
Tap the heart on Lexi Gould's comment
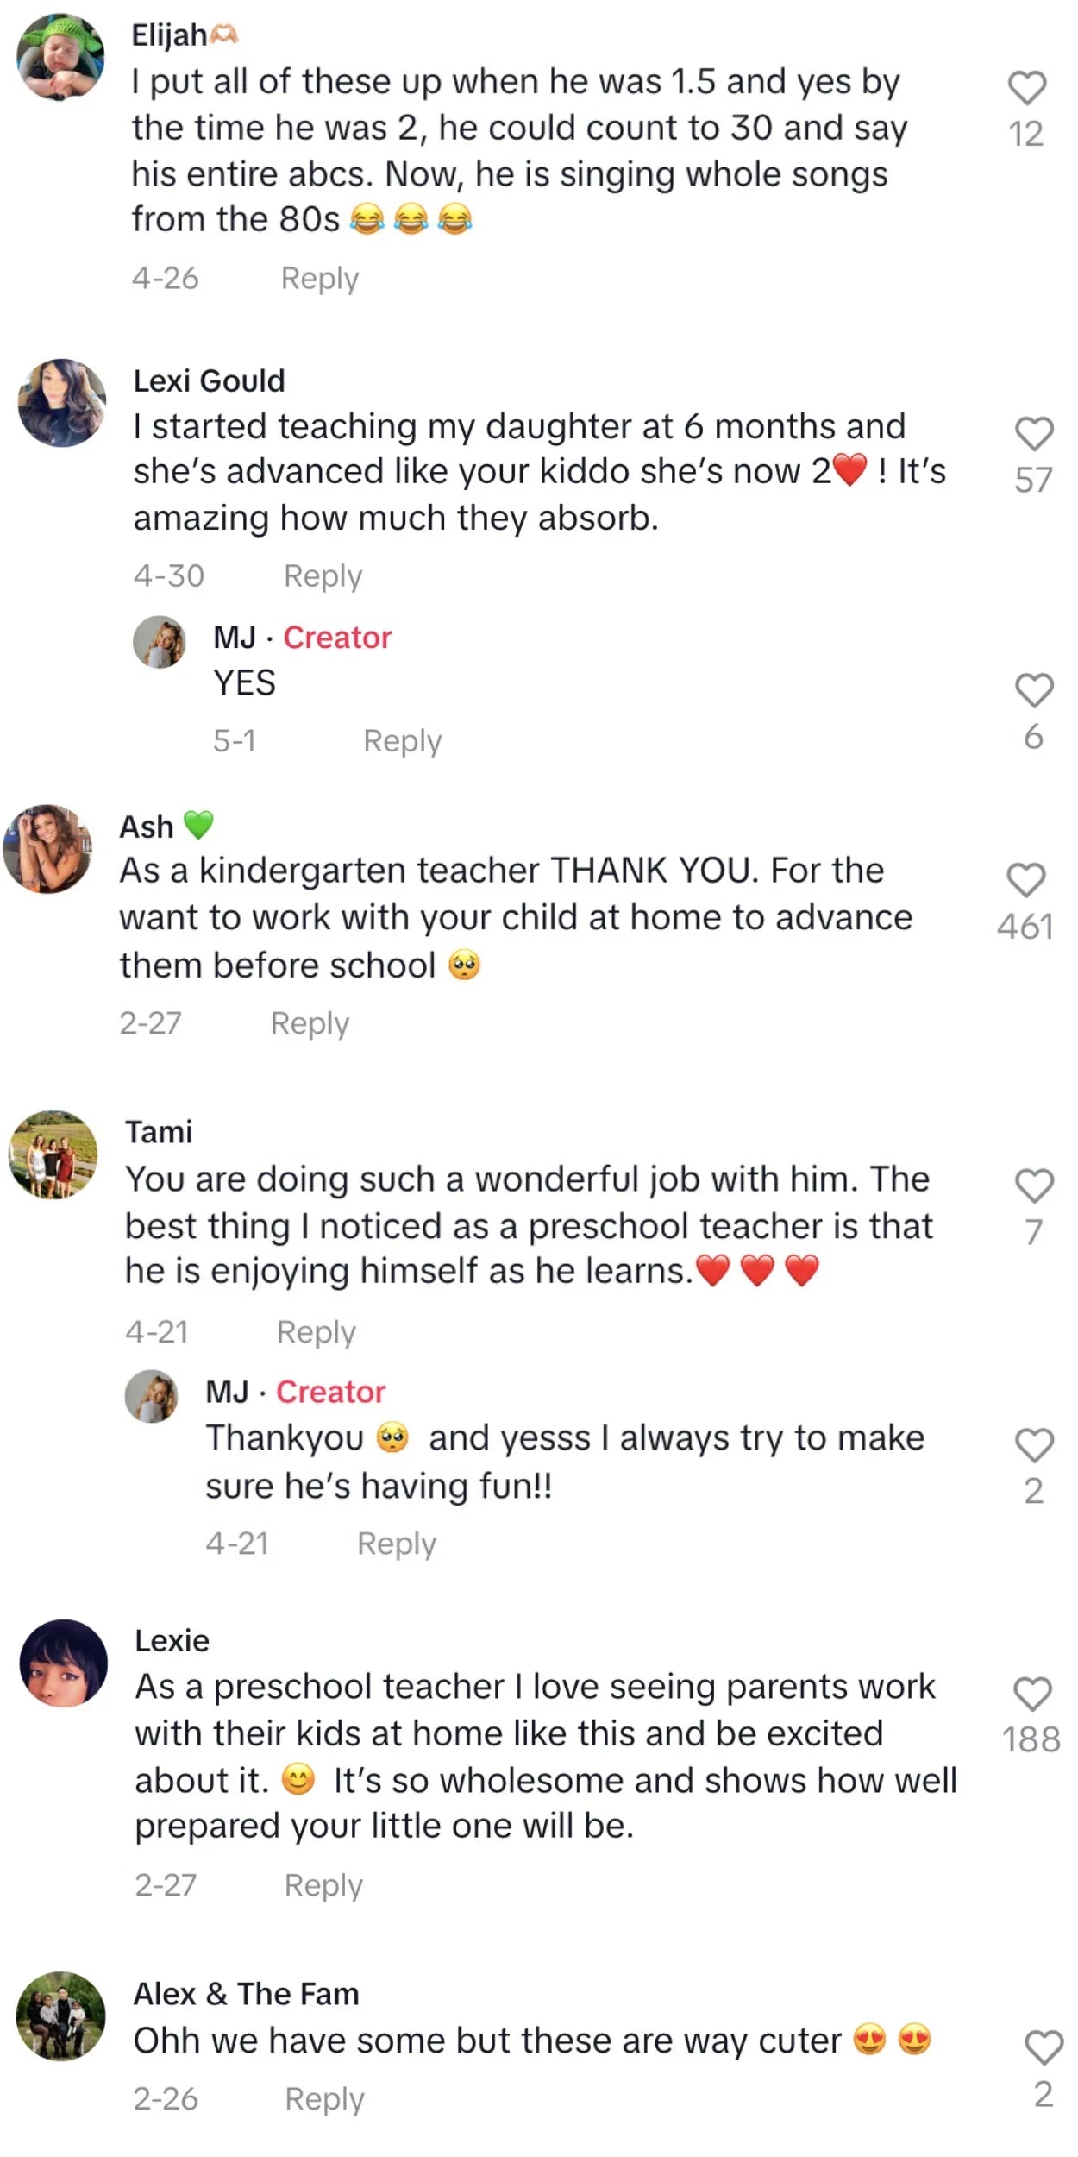(x=1033, y=434)
